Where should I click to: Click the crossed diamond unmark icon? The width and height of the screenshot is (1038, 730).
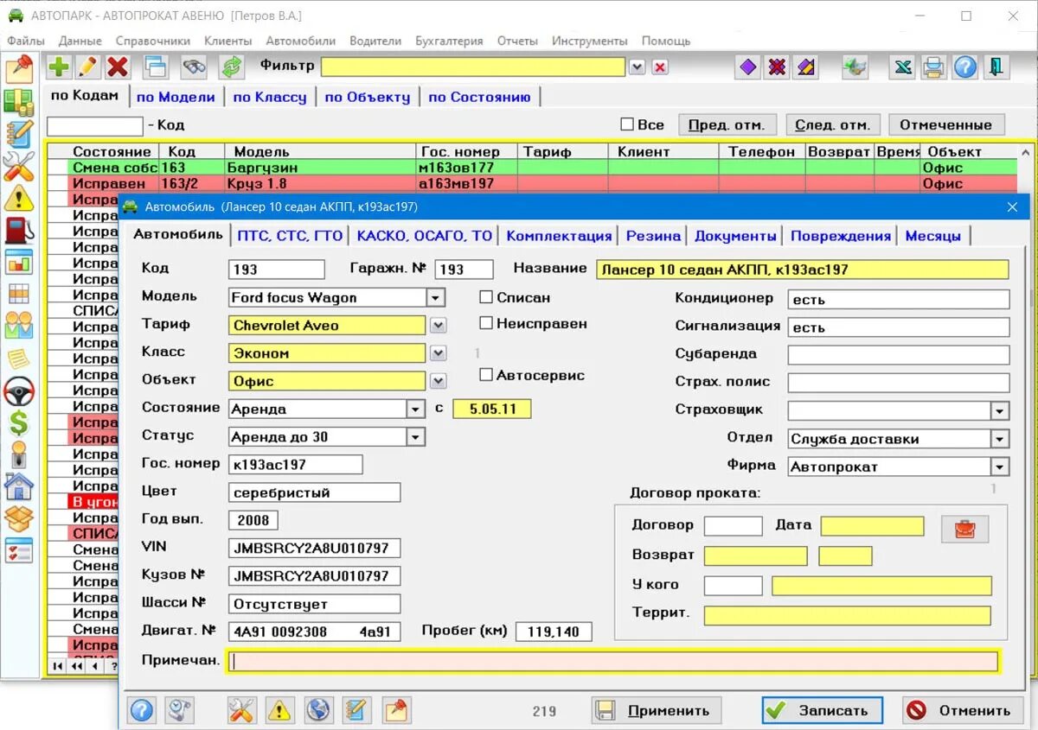coord(778,67)
